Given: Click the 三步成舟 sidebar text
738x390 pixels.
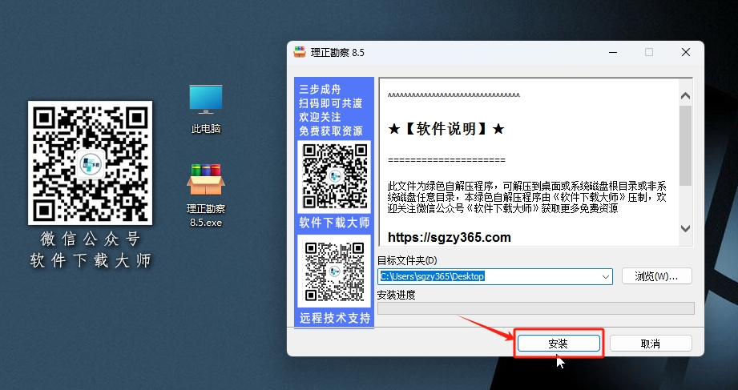Looking at the screenshot, I should coord(320,89).
